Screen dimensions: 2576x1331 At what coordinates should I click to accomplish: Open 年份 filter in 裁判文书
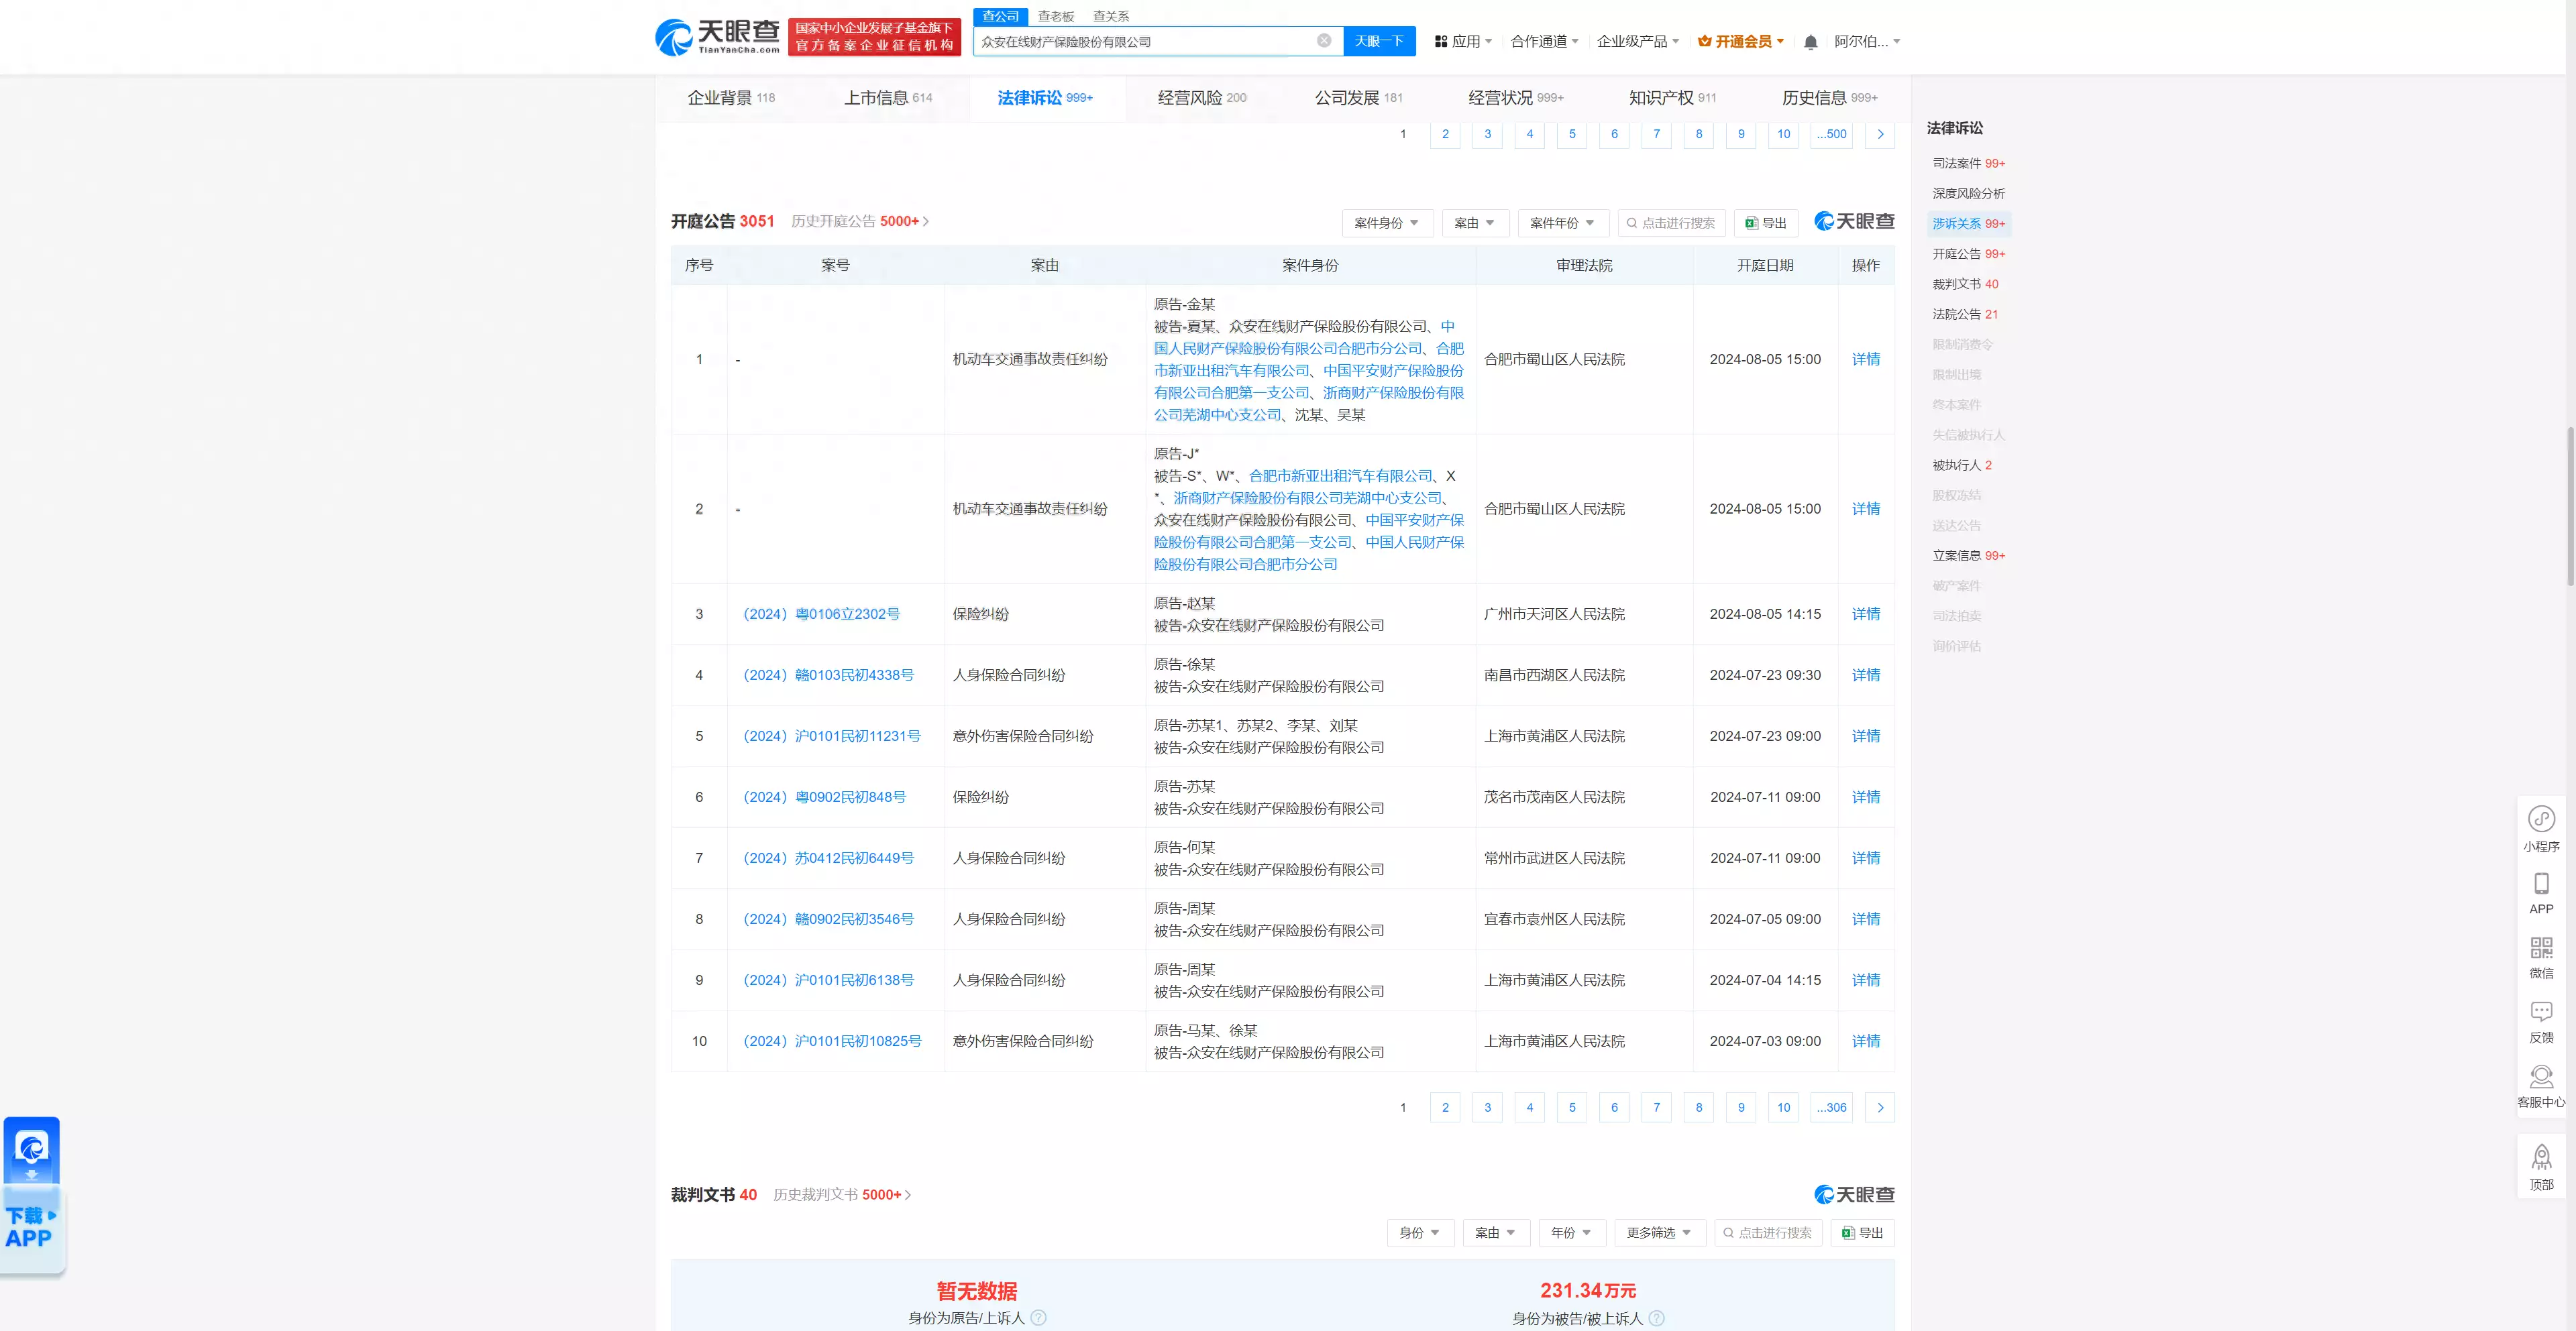pos(1572,1232)
